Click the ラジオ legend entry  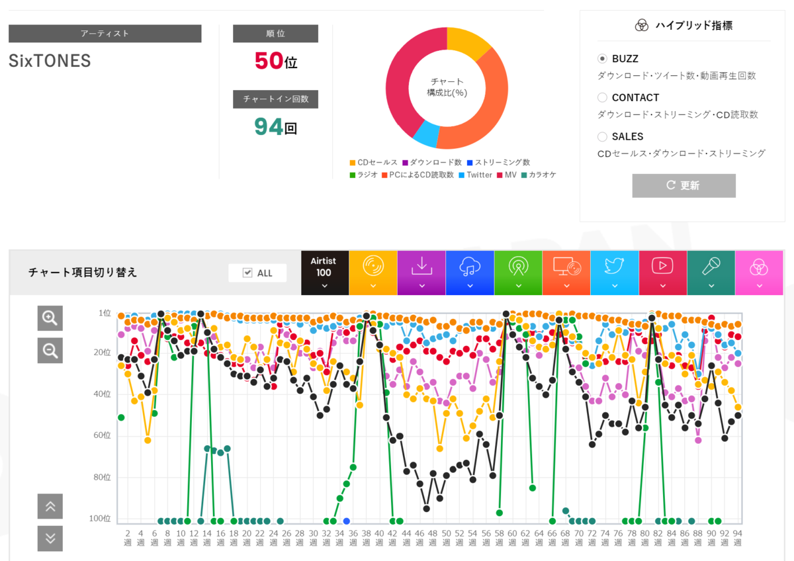coord(363,175)
